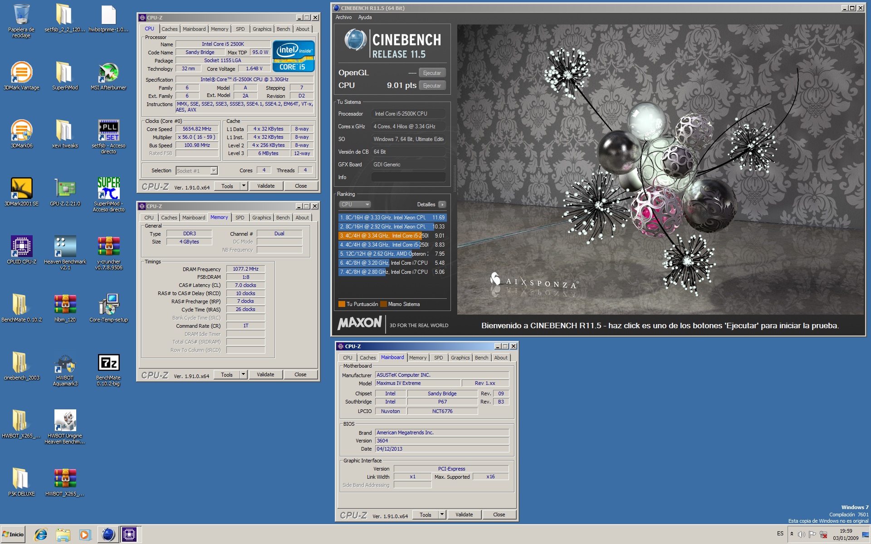The width and height of the screenshot is (871, 544).
Task: Expand the Detalles arrow in Cinebench ranking
Action: [442, 204]
